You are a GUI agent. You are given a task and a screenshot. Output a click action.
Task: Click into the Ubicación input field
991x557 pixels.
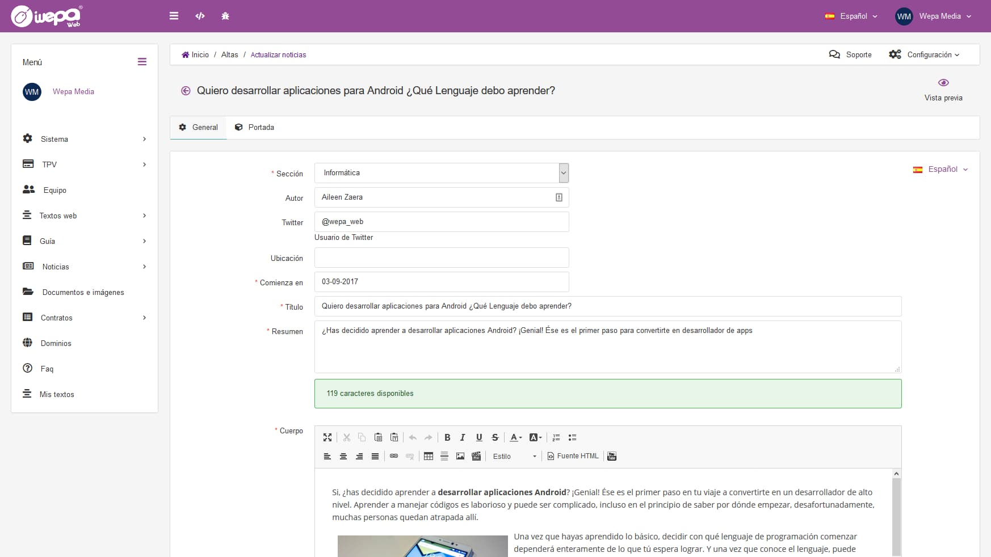[x=441, y=258]
